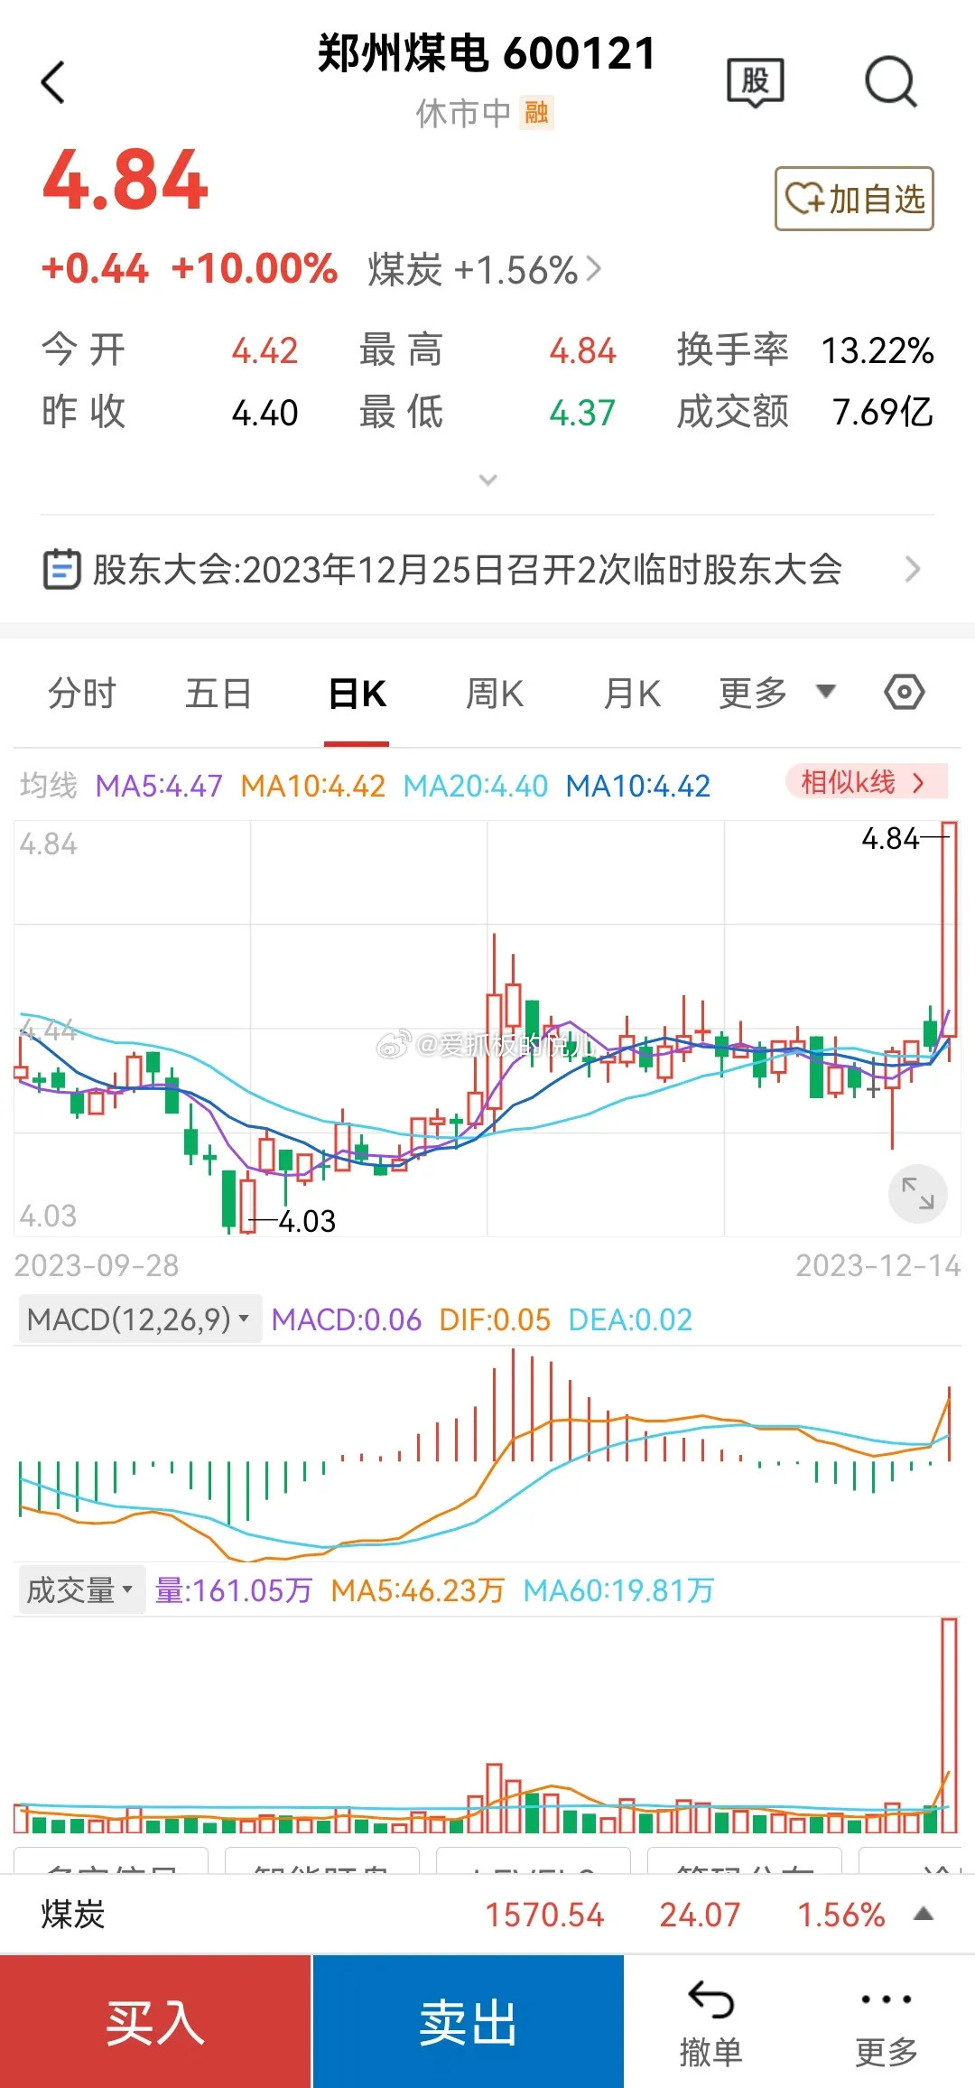This screenshot has height=2088, width=975.
Task: Tap the 1570.54 sector index value
Action: [544, 1914]
